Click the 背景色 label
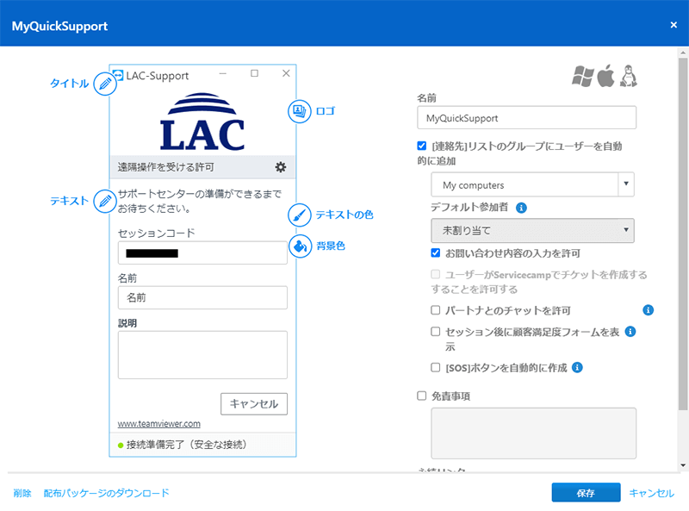 tap(331, 246)
